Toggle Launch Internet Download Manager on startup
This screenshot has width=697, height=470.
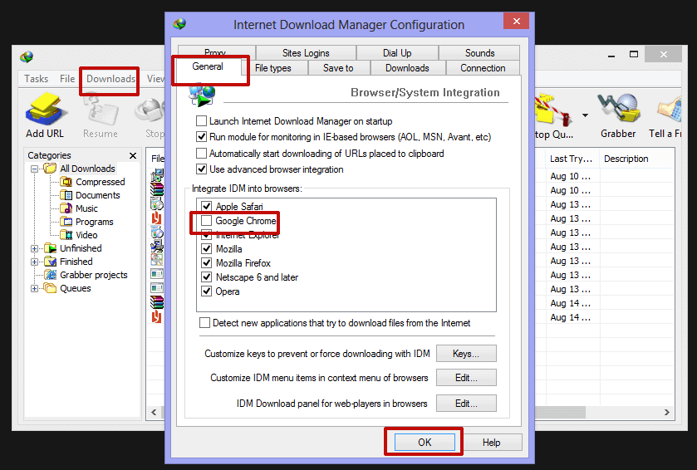pyautogui.click(x=201, y=121)
